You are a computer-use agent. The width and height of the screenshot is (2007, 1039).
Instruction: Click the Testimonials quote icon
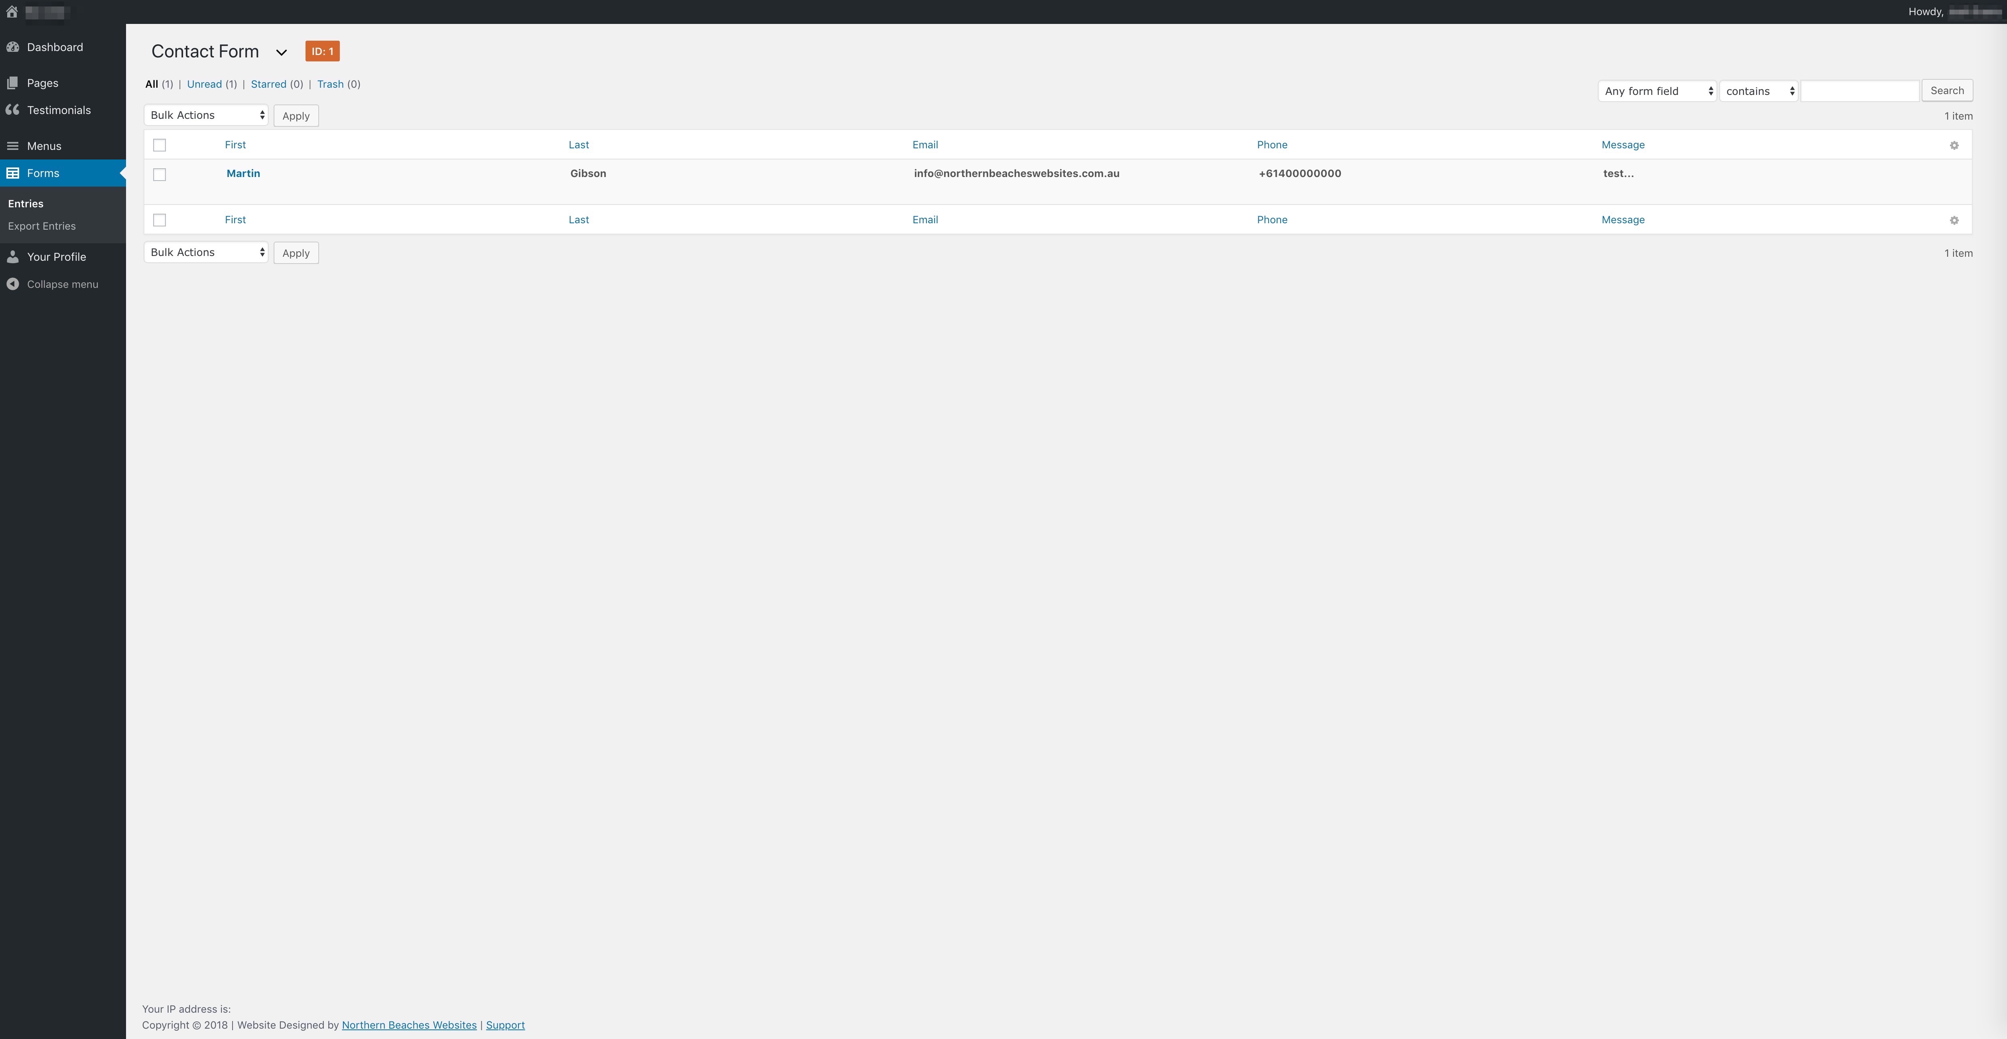point(12,110)
